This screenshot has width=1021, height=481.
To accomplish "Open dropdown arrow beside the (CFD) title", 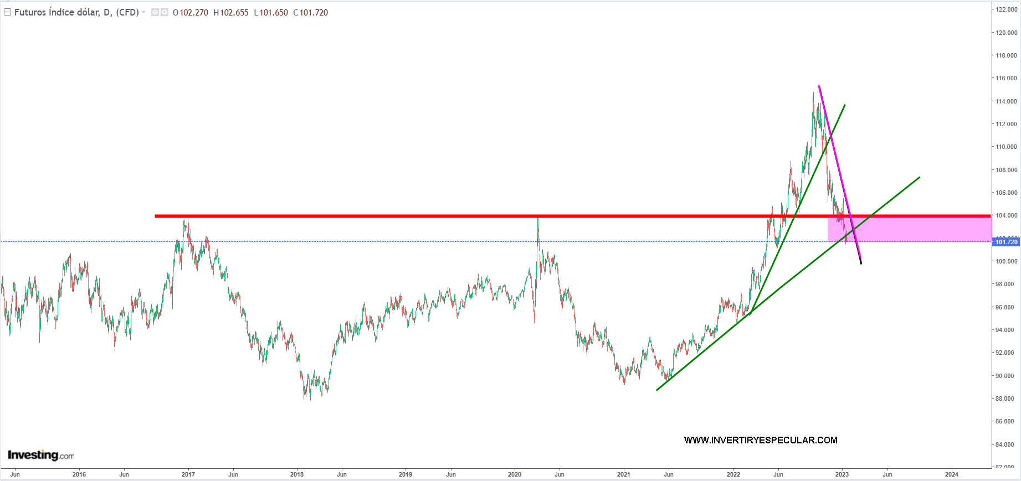I will [143, 12].
